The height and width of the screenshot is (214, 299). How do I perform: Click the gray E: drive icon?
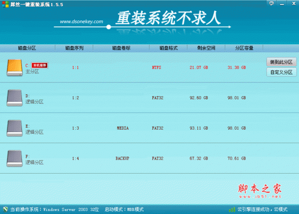tap(14, 128)
